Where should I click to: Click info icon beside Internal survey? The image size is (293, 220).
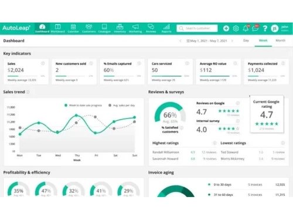tap(238, 121)
